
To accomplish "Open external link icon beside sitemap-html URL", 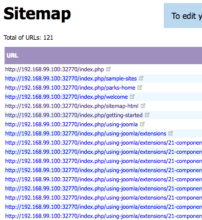I will 143,106.
